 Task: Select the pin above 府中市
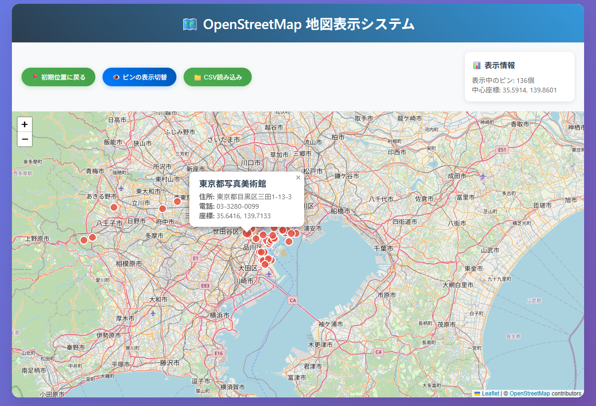coord(162,209)
